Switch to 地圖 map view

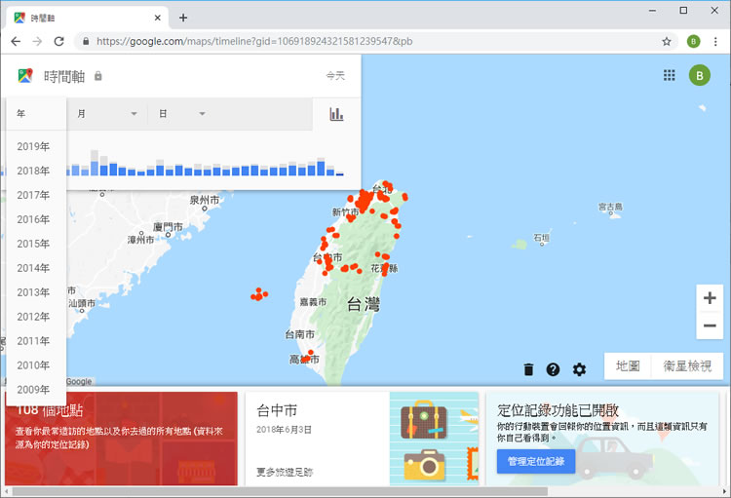[x=628, y=366]
